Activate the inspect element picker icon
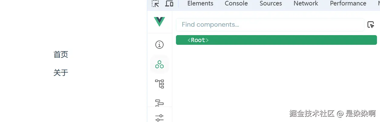This screenshot has width=380, height=122. pyautogui.click(x=155, y=4)
